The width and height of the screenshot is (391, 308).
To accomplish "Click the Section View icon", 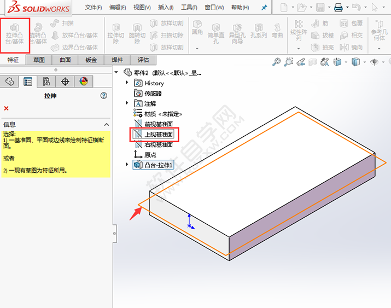I will point(313,62).
